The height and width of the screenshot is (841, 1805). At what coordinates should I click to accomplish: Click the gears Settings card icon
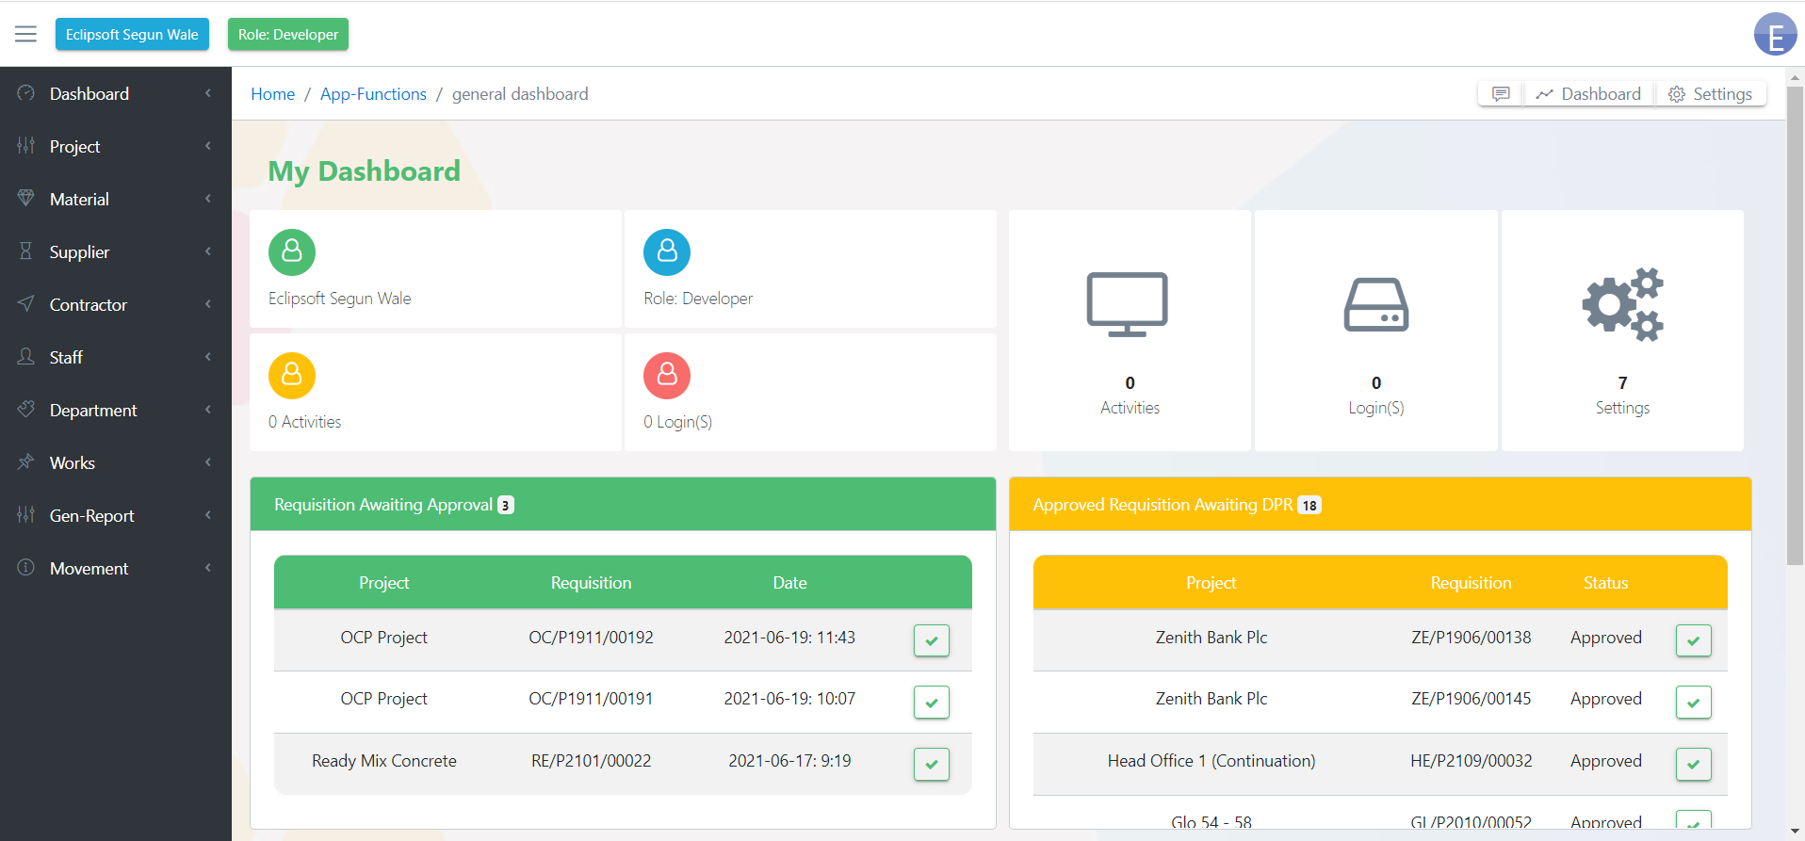(1621, 304)
